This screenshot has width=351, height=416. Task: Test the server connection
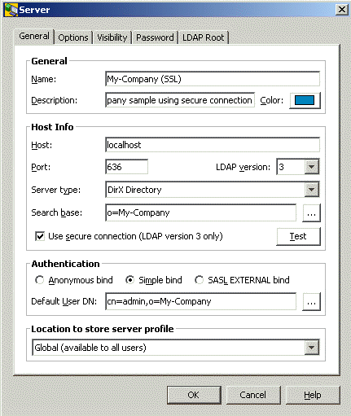[298, 237]
